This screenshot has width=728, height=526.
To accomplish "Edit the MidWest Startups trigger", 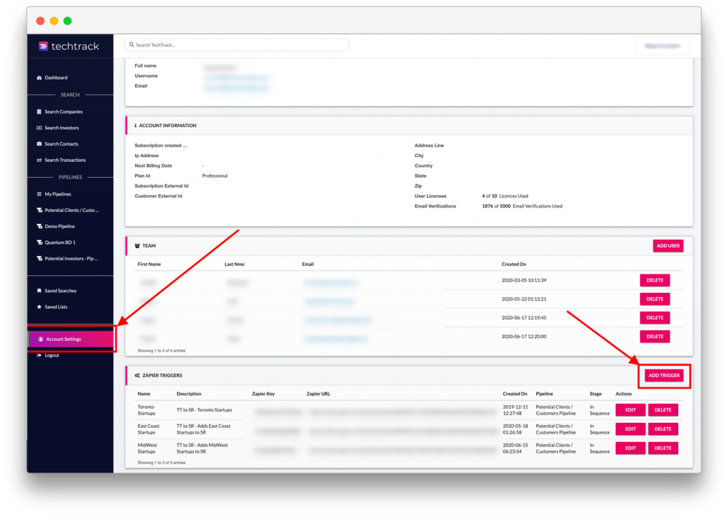I will click(630, 448).
